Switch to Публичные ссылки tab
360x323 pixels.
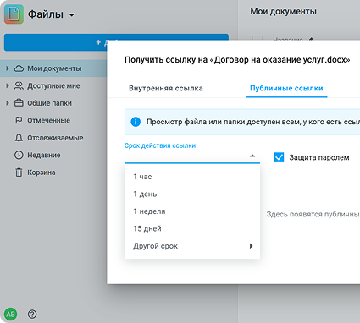[x=286, y=88]
